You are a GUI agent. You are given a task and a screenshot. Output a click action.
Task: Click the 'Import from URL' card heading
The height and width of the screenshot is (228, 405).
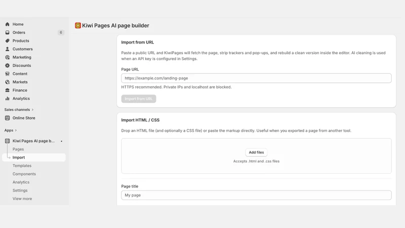coord(137,43)
